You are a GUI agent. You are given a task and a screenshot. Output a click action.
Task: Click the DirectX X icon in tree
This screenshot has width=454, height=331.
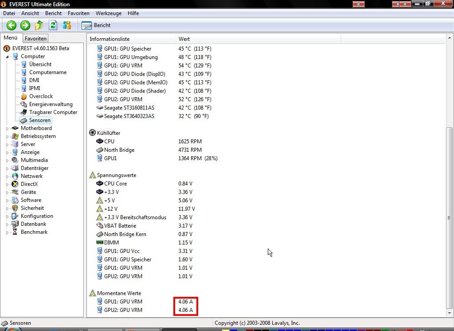click(x=15, y=184)
